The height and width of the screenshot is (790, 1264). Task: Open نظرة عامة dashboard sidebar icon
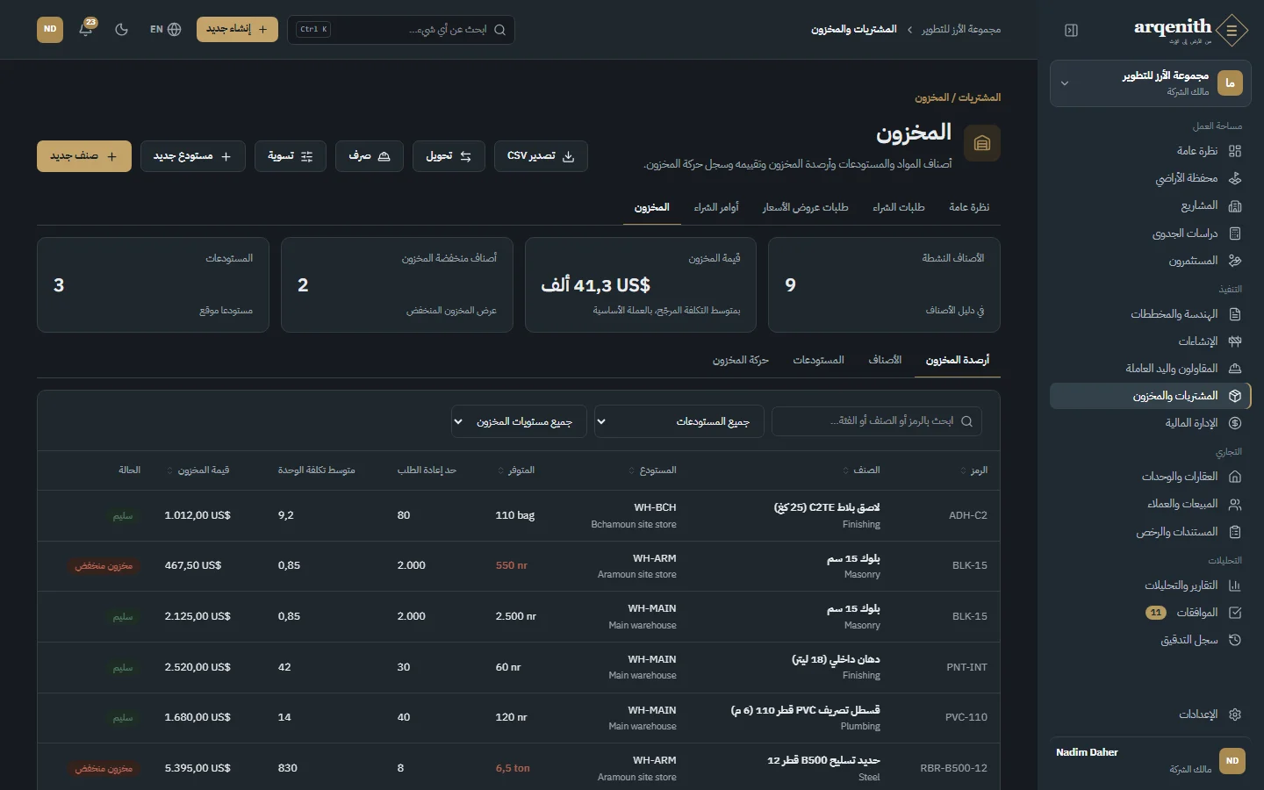[x=1235, y=151]
